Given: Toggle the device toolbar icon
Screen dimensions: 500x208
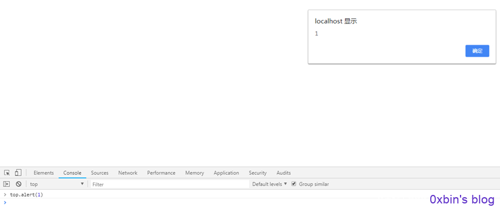Looking at the screenshot, I should [18, 173].
